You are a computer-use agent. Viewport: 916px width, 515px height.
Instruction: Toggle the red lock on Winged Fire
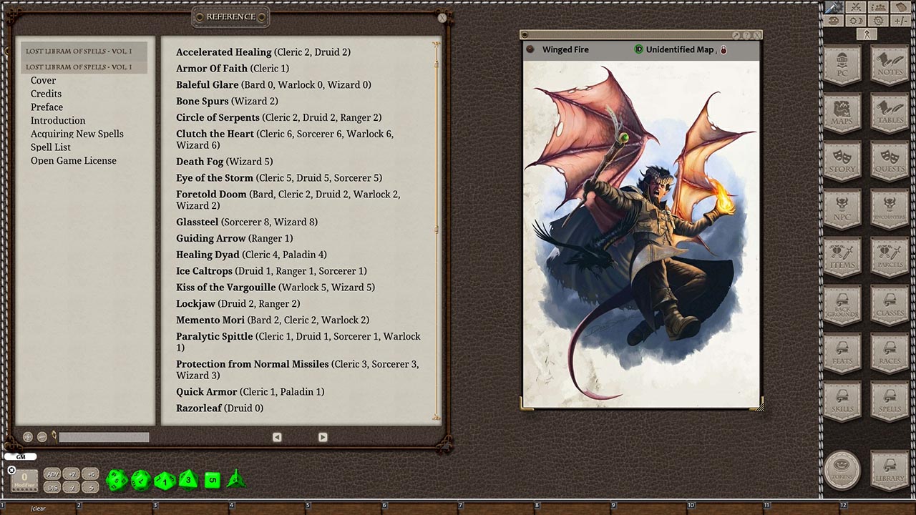723,50
